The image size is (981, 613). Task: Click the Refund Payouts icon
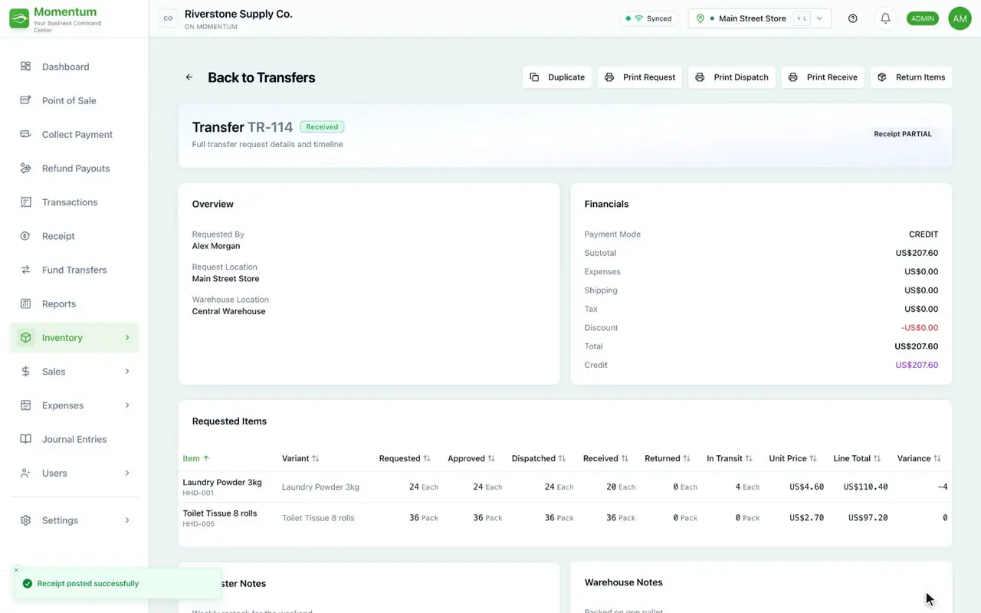click(x=26, y=168)
